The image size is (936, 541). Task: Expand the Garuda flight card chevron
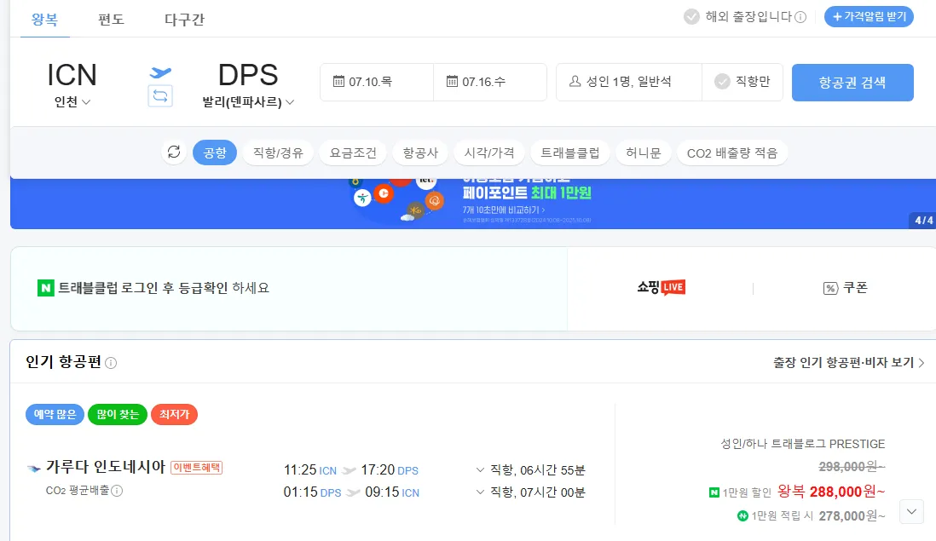click(910, 511)
